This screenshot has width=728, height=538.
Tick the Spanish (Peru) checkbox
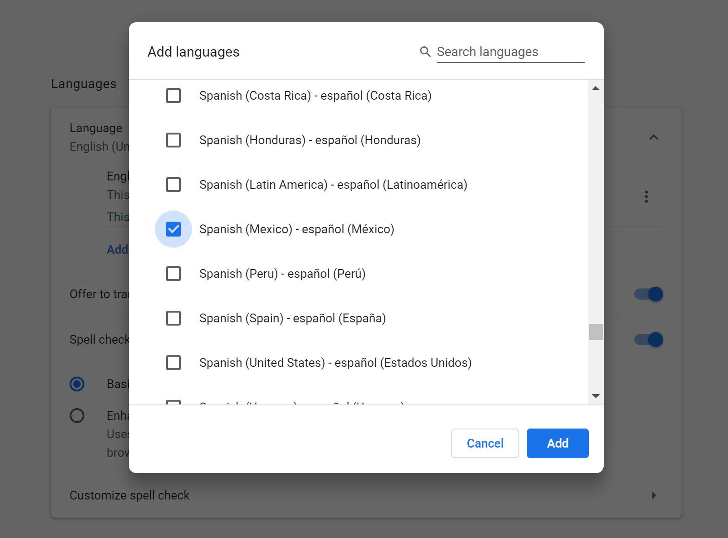coord(173,274)
